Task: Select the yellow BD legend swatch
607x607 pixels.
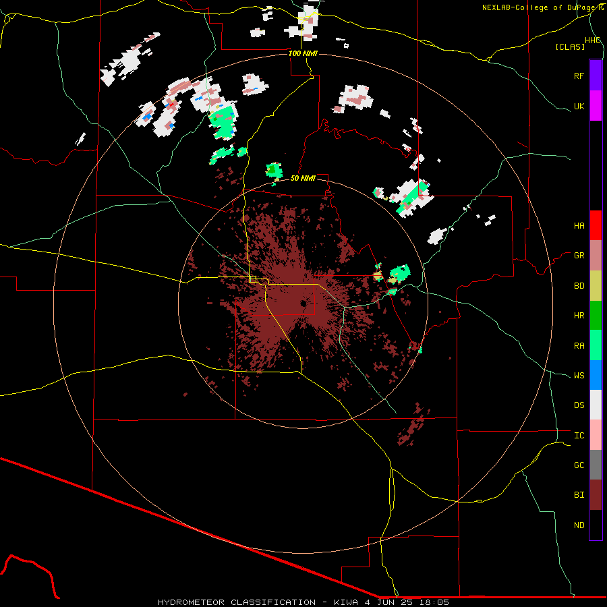Action: point(596,285)
